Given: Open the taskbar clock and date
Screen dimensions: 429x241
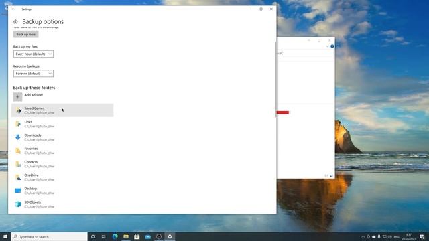Looking at the screenshot, I should coord(409,236).
